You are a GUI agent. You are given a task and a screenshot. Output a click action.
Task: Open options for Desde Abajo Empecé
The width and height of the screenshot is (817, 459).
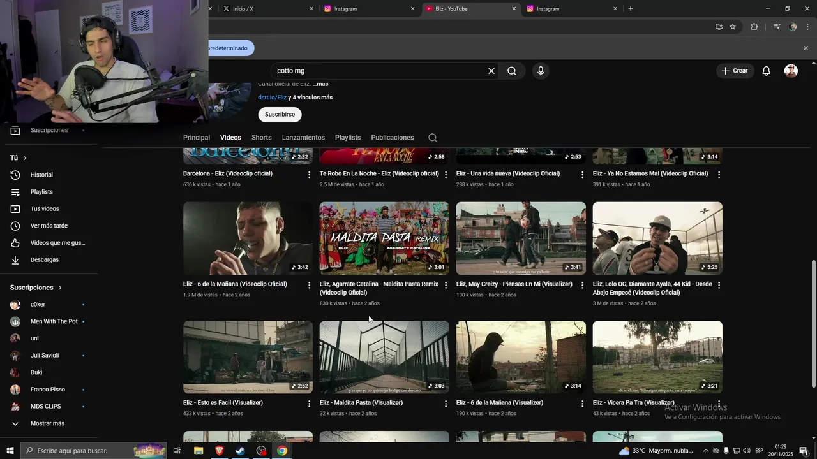[x=719, y=285]
